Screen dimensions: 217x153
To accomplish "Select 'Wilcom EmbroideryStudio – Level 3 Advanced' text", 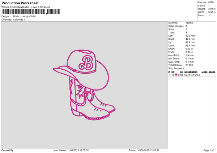I will pos(26,7).
